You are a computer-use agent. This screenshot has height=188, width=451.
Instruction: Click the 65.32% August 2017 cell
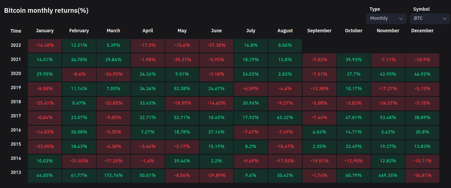(285, 118)
